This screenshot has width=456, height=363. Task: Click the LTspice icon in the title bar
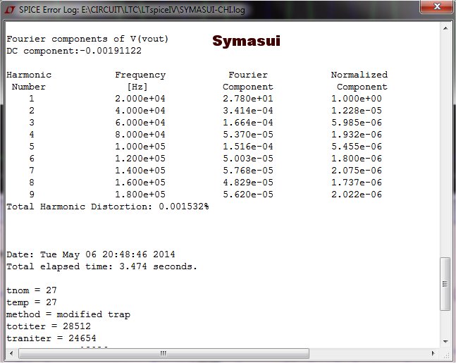(x=10, y=10)
